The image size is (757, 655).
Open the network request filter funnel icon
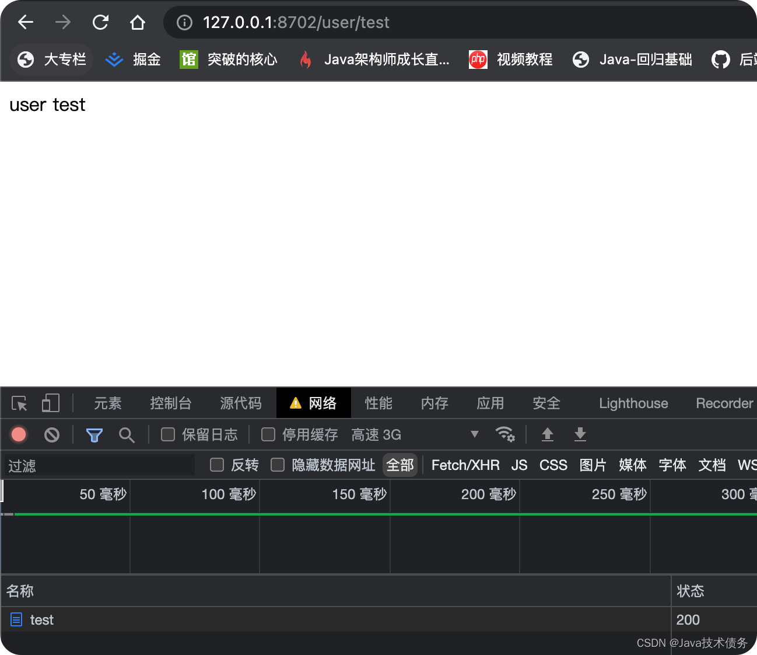point(94,435)
